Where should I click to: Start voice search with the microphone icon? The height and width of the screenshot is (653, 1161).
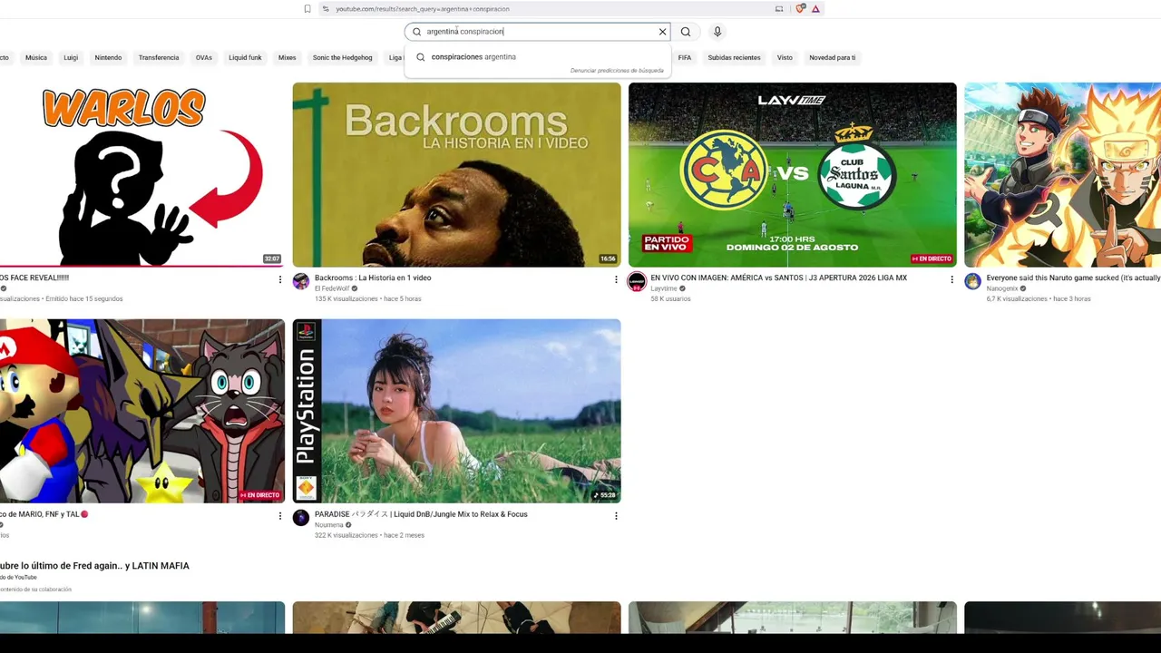(x=717, y=32)
